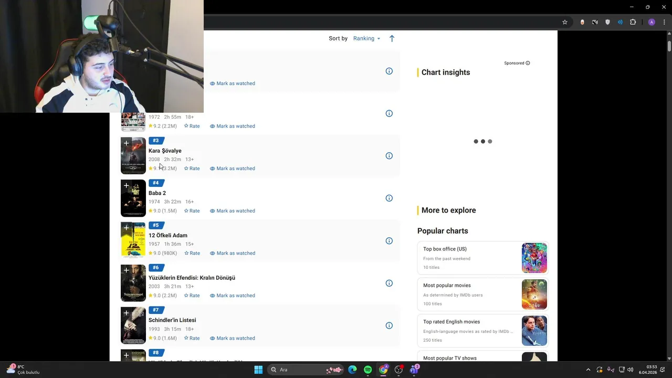Open the Chrome three-dot menu
672x378 pixels.
[x=664, y=22]
